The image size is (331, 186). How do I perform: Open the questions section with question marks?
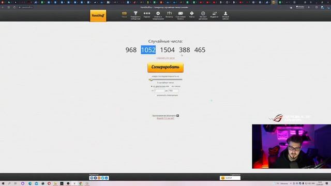point(169,15)
